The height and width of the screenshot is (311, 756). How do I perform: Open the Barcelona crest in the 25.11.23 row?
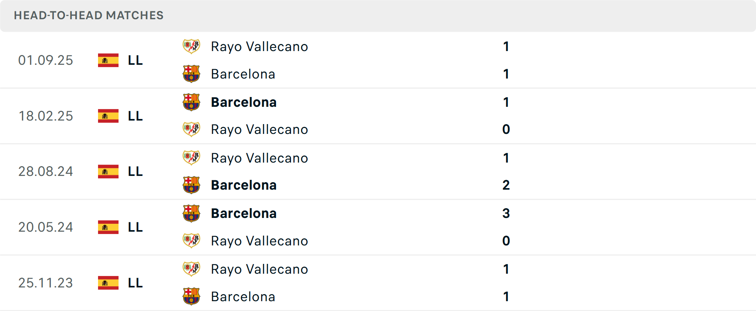click(x=192, y=296)
